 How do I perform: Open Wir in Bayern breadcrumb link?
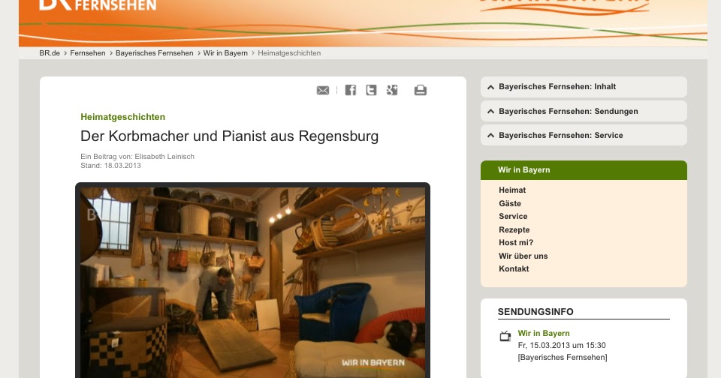click(x=225, y=53)
